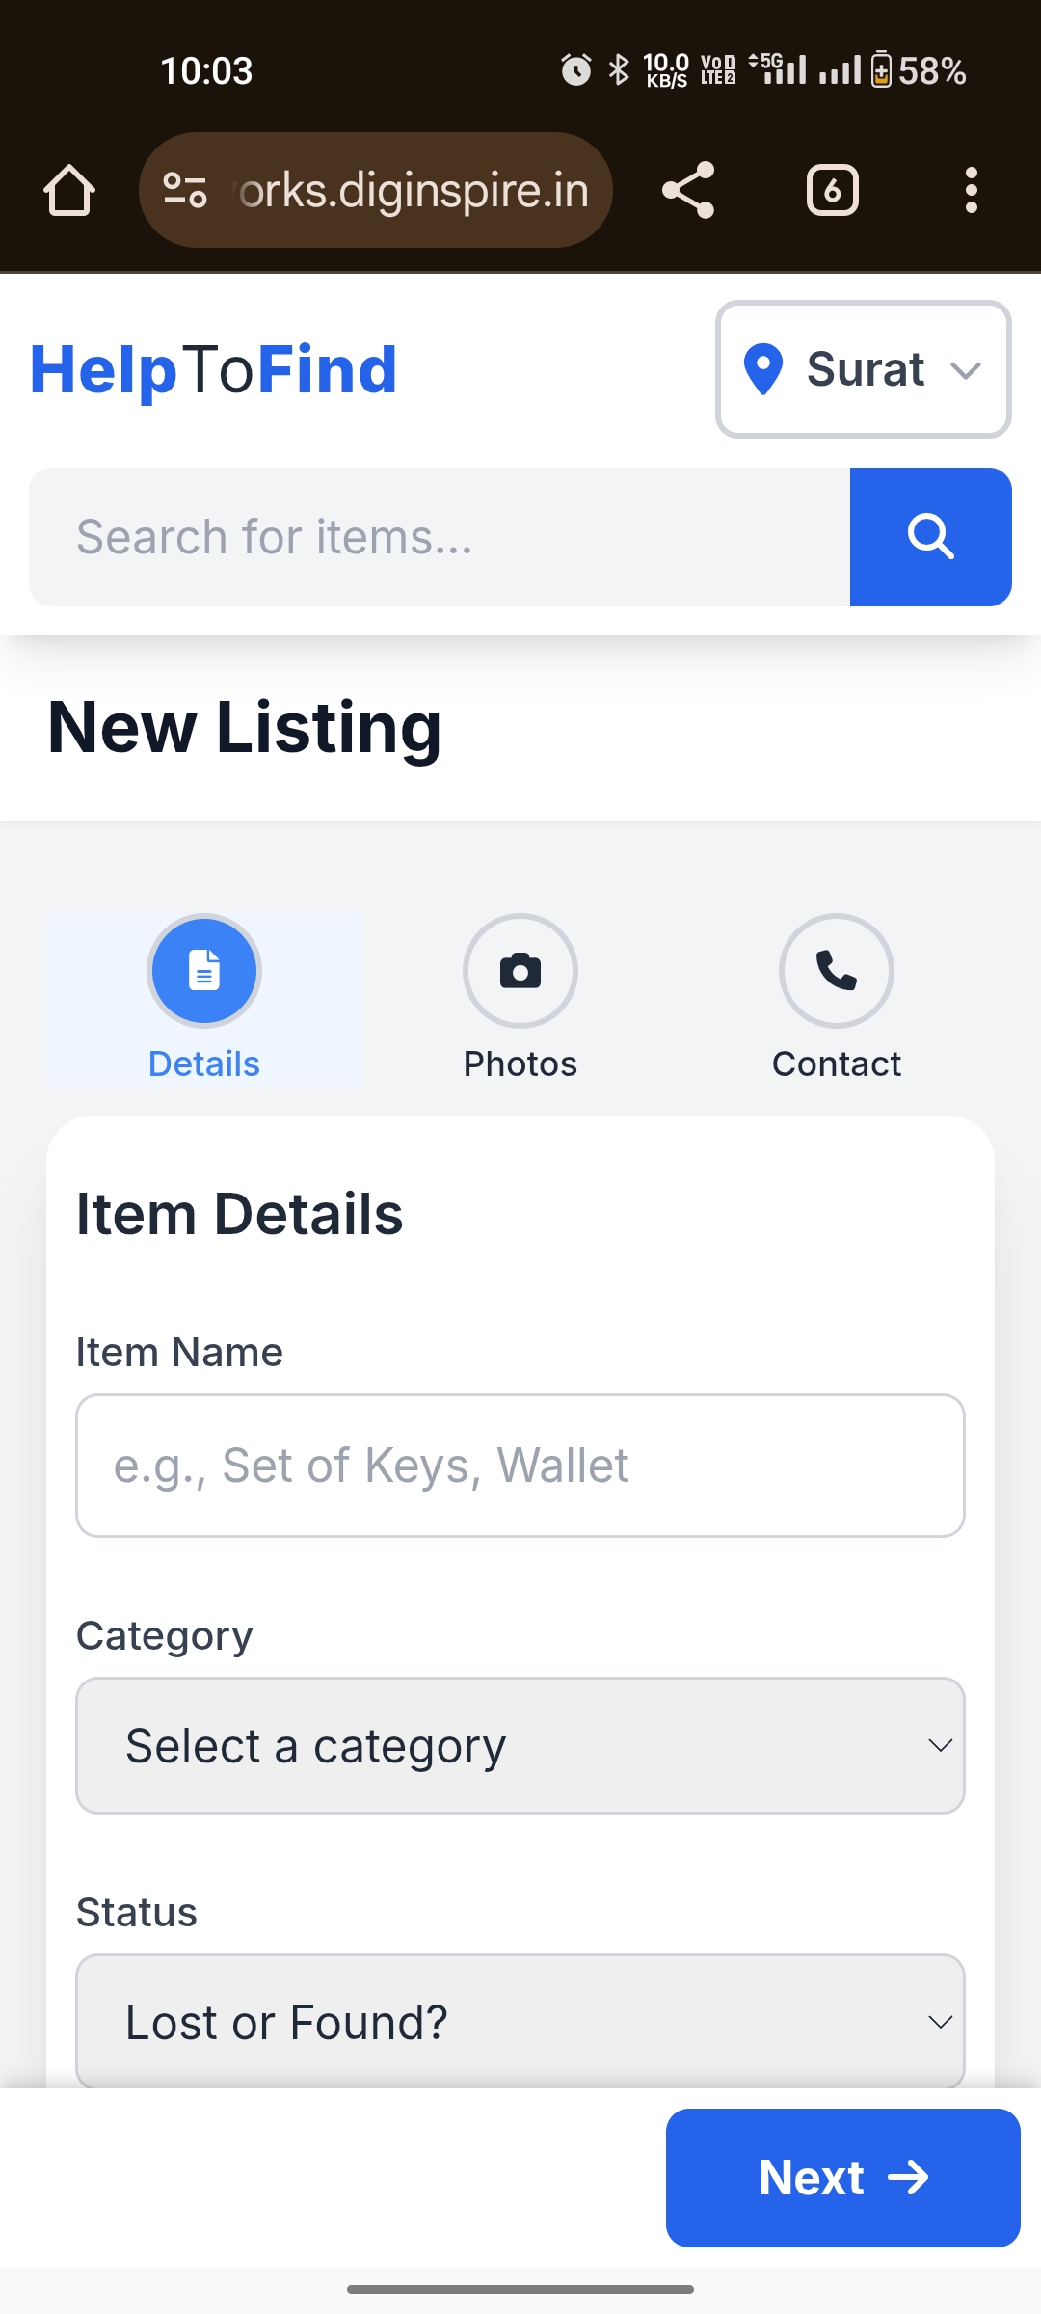Switch to the Photos step label
The width and height of the screenshot is (1041, 2314).
click(520, 1063)
